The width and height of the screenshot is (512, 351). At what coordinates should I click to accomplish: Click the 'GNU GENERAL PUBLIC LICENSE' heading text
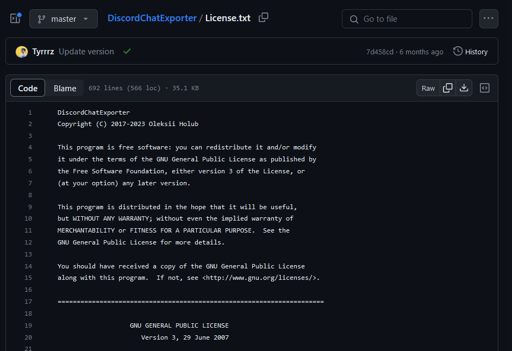point(179,325)
